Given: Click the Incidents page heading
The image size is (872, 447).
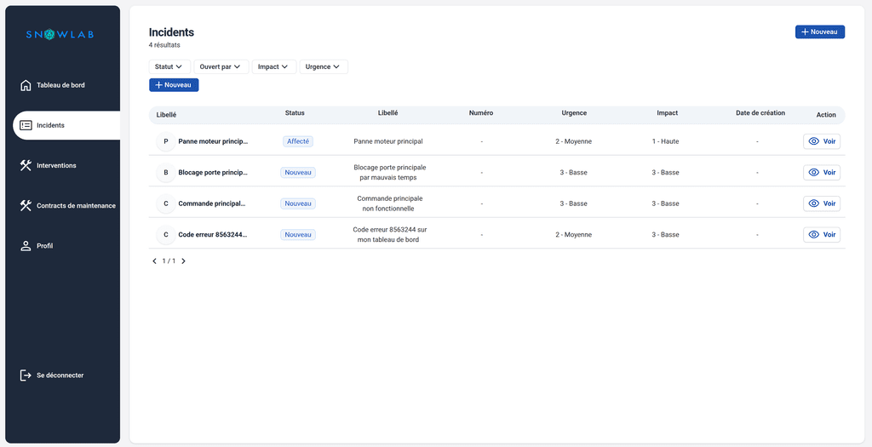Looking at the screenshot, I should coord(171,32).
